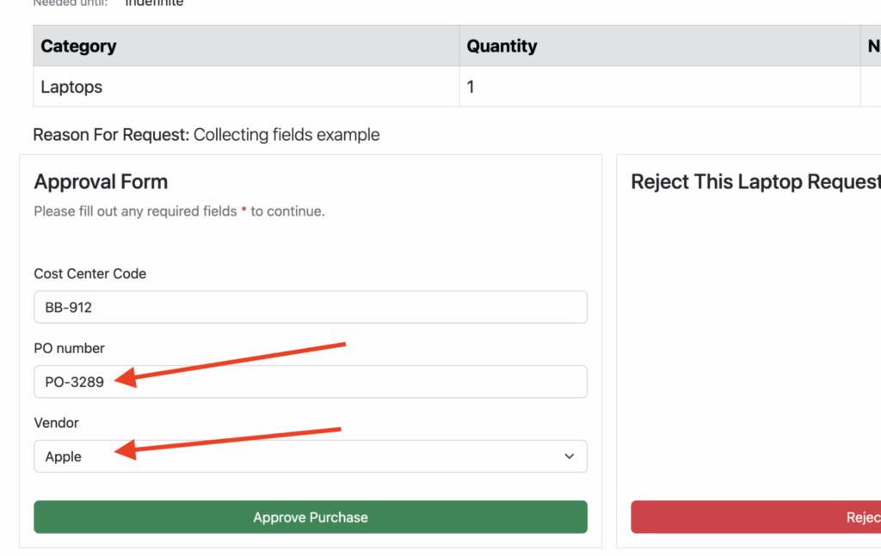Click the chevron arrow in Vendor select
This screenshot has width=881, height=556.
pyautogui.click(x=569, y=456)
